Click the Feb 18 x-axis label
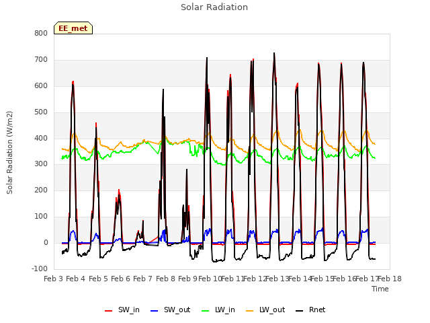The image size is (430, 323). [390, 279]
